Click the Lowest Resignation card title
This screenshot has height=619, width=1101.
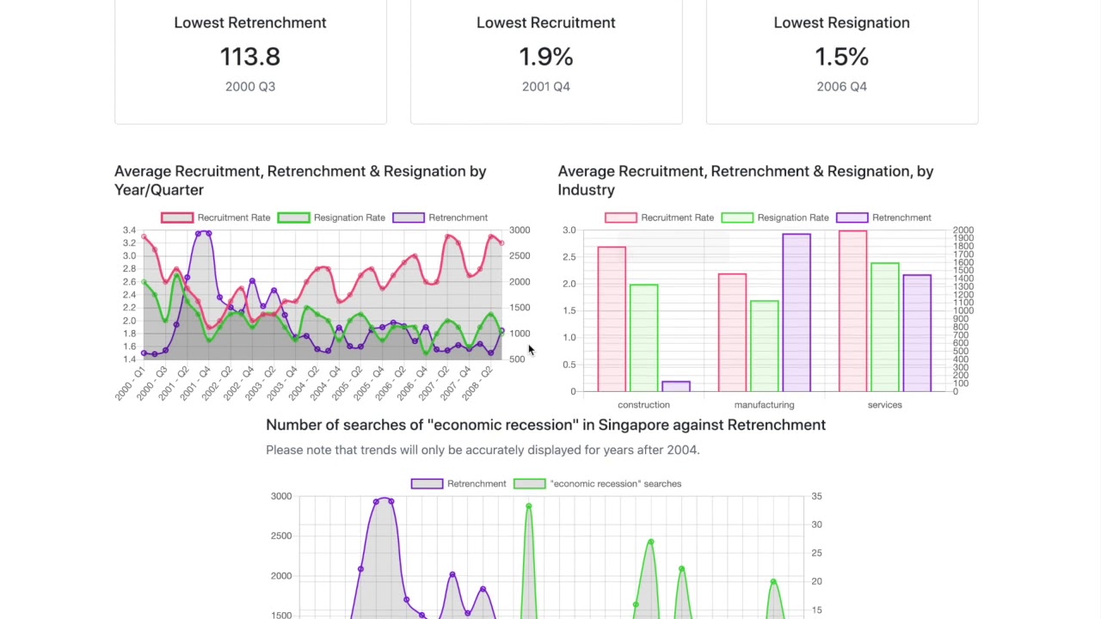coord(842,22)
